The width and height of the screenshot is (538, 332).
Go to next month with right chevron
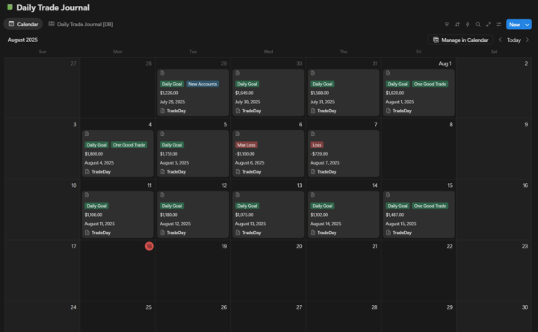click(x=528, y=40)
